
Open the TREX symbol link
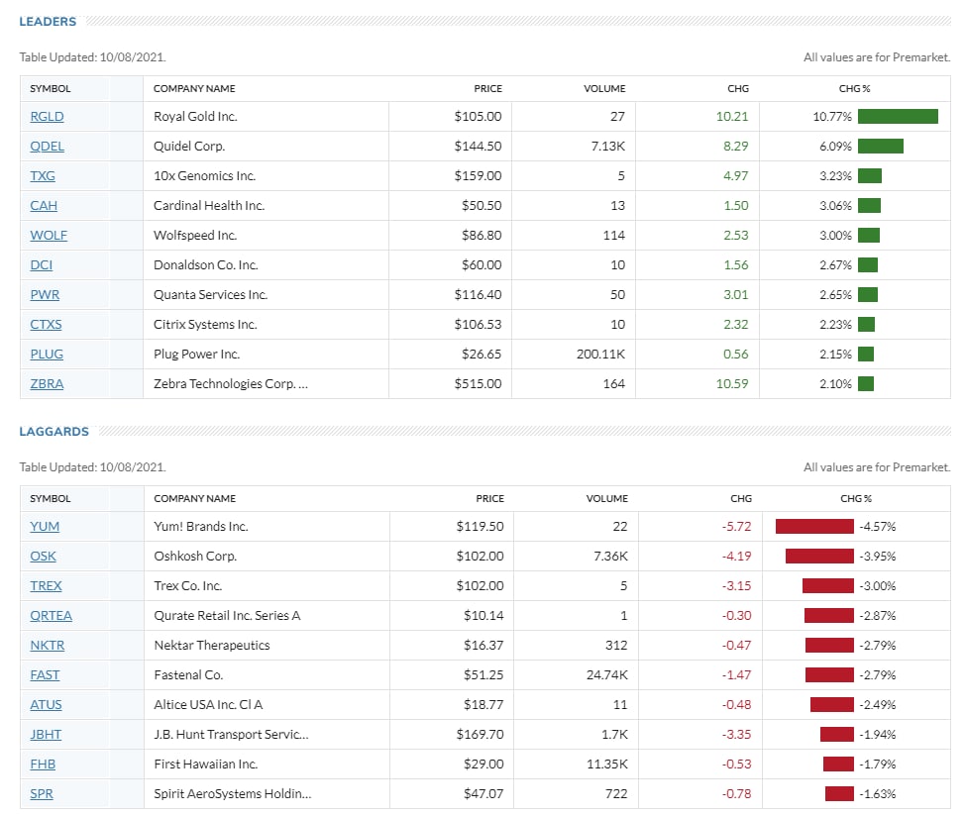[x=47, y=586]
